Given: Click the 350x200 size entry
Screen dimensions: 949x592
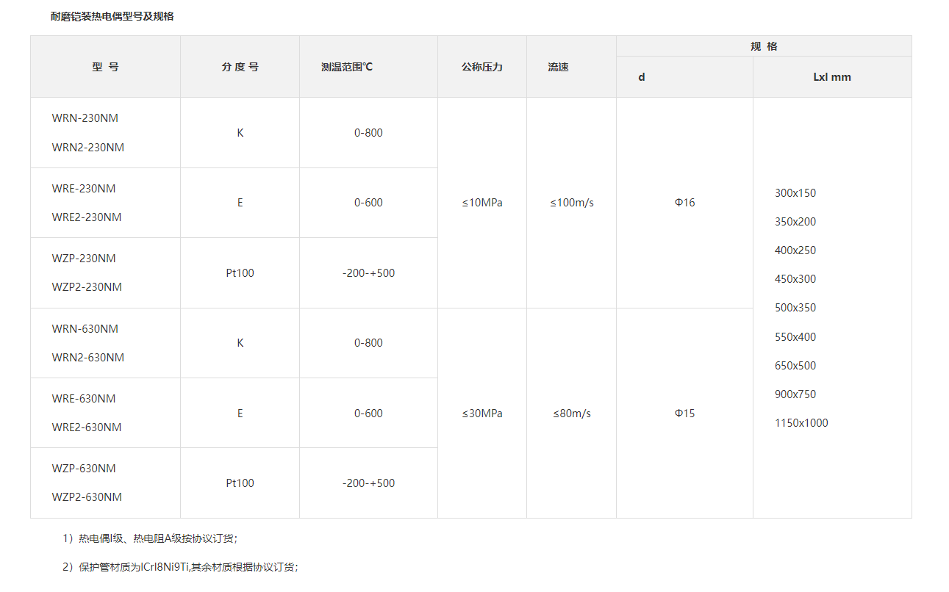Looking at the screenshot, I should [x=795, y=222].
